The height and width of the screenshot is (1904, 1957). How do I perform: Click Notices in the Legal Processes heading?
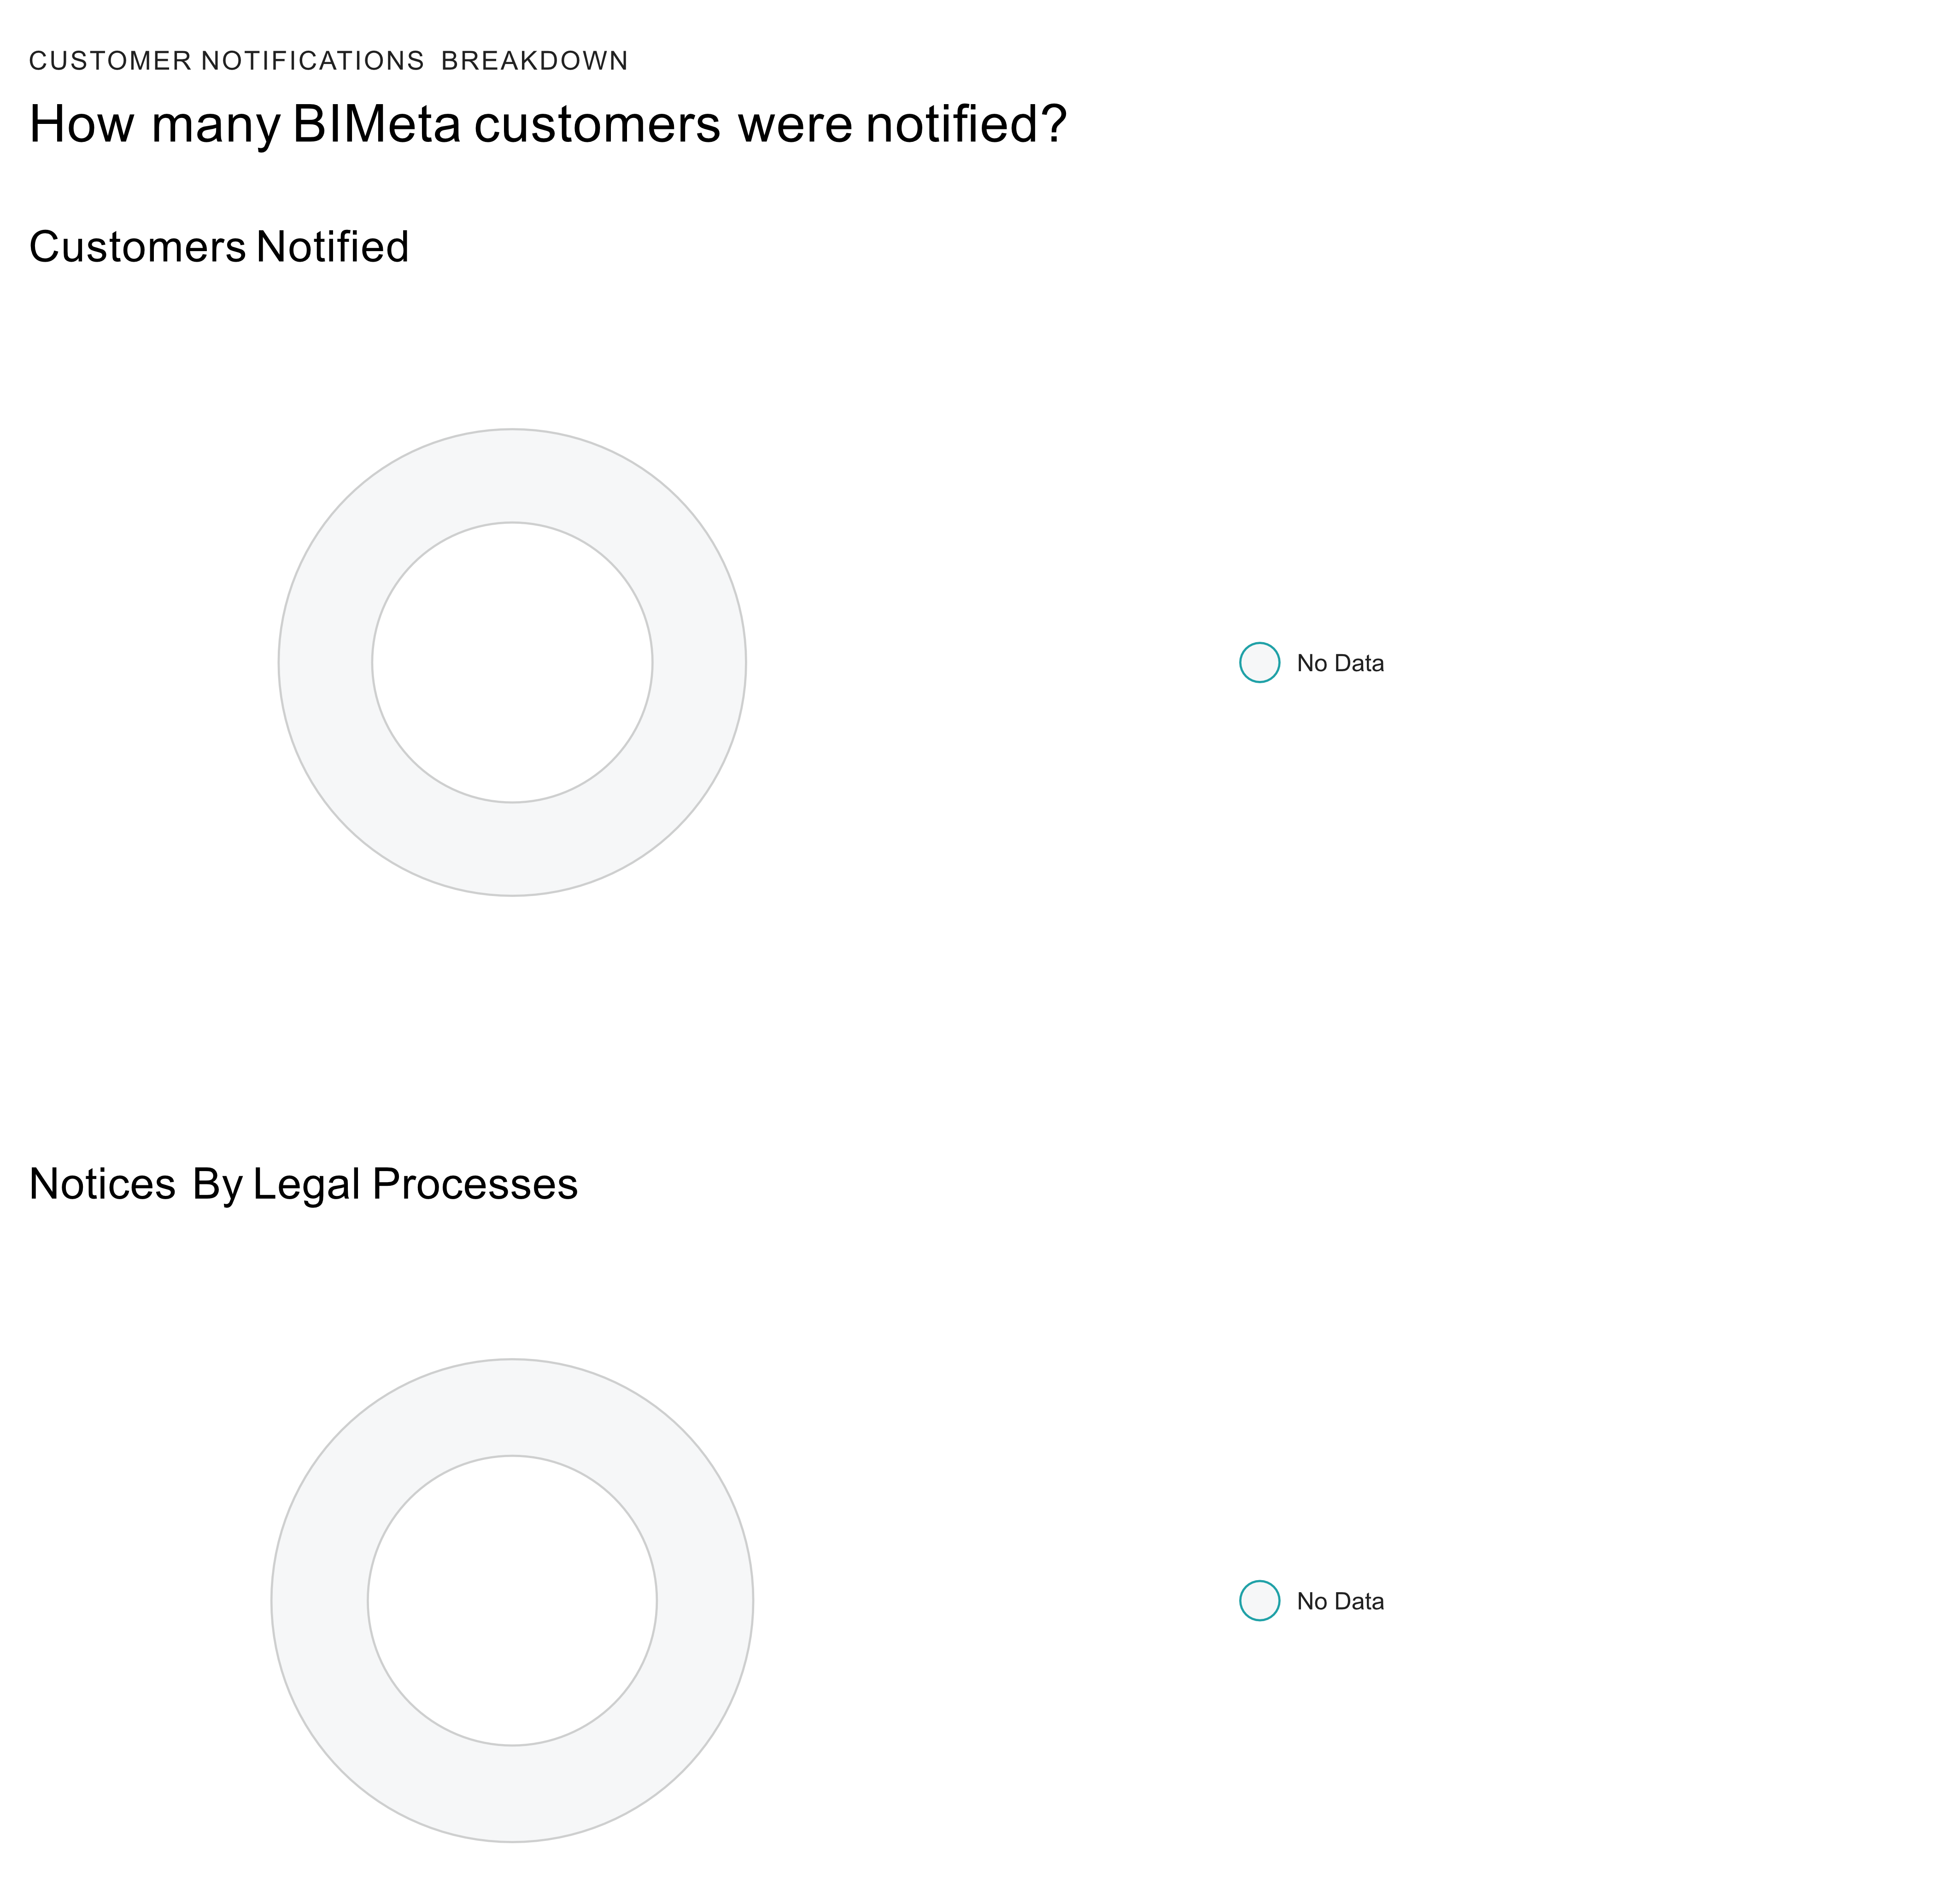(x=102, y=1184)
